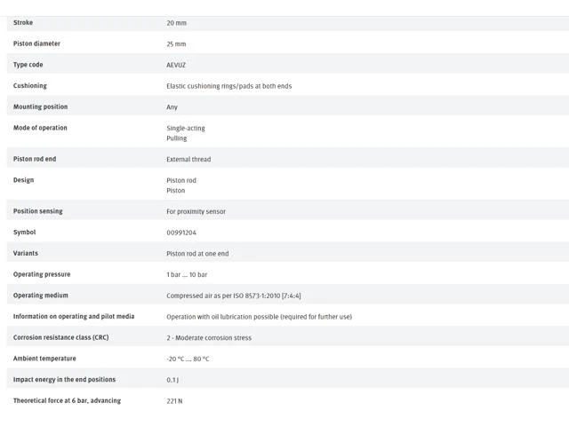Viewport: 569px width, 426px height.
Task: Click the Piston rod at one end value
Action: pyautogui.click(x=197, y=254)
